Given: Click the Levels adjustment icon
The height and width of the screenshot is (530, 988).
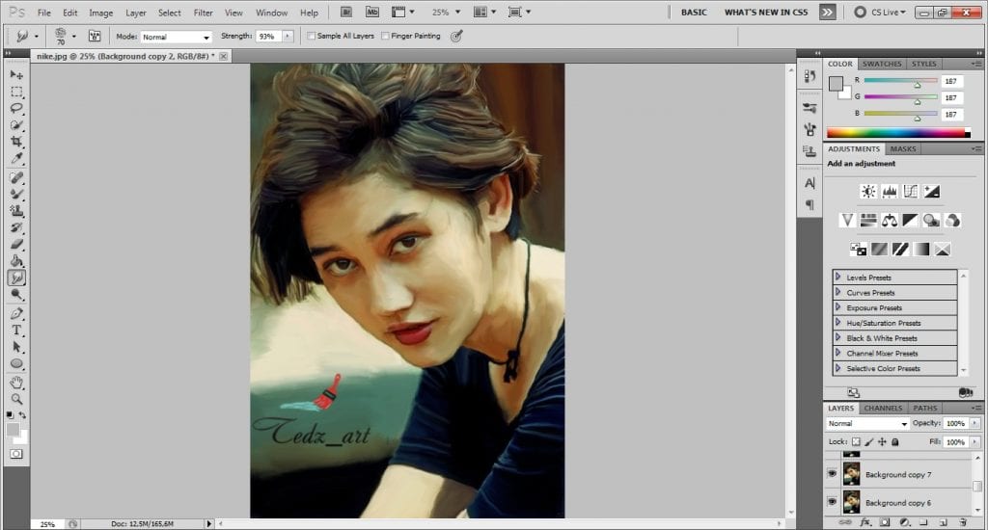Looking at the screenshot, I should 890,192.
